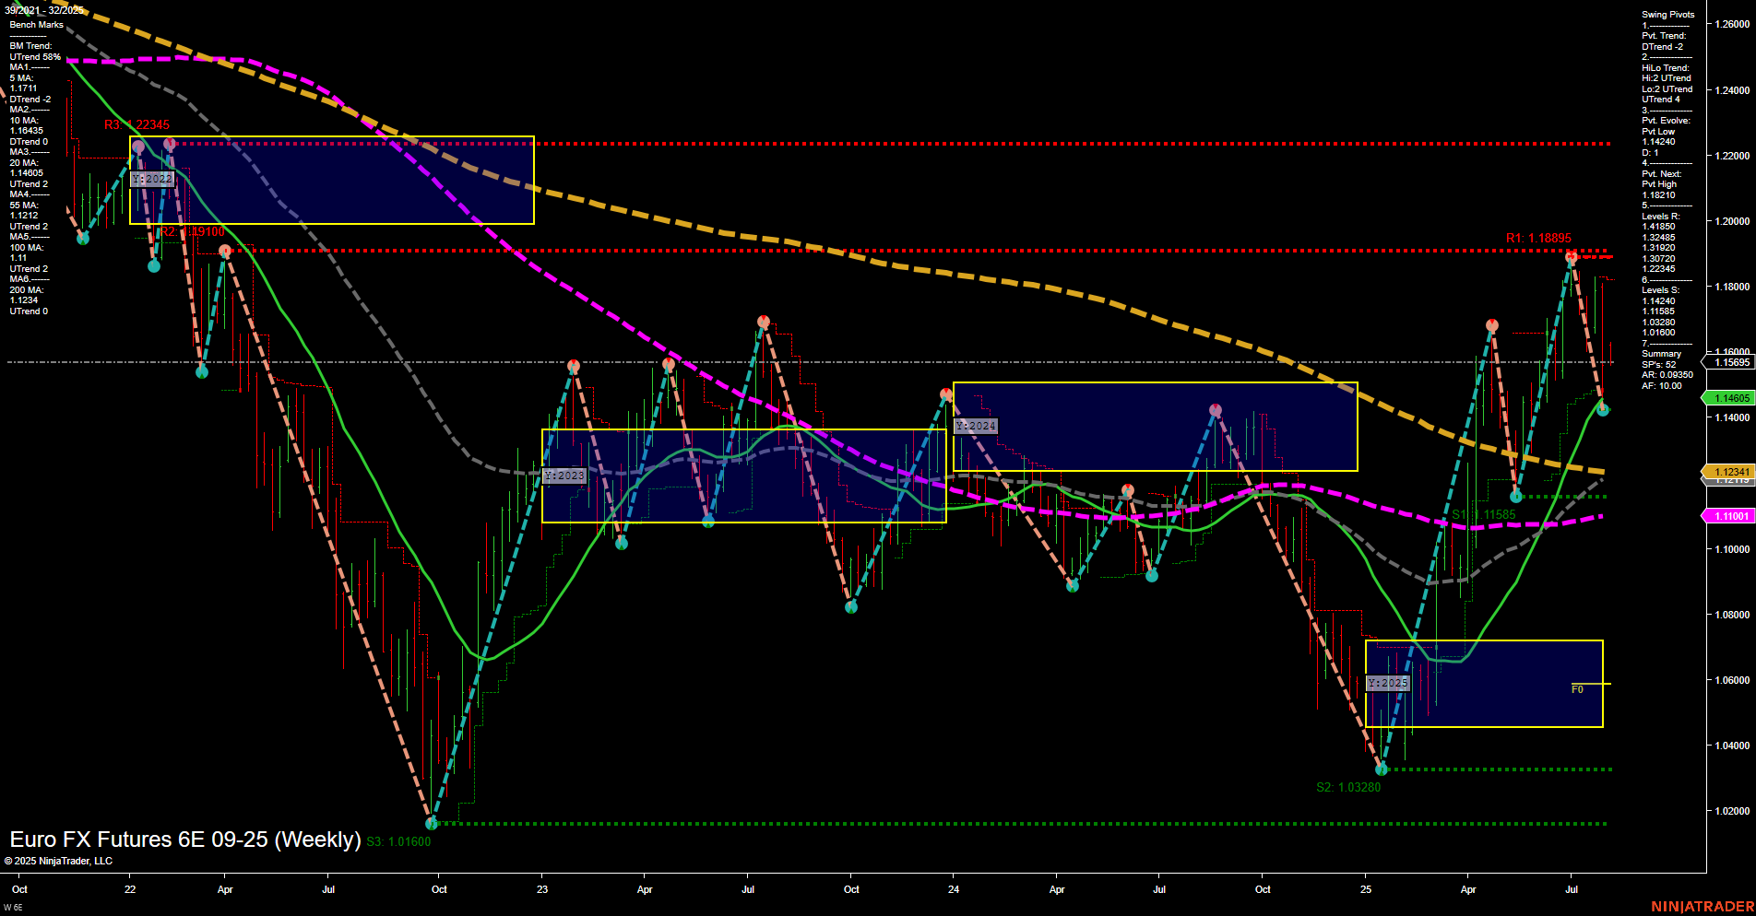Click the 1.15695 last price marker
1756x916 pixels.
click(1732, 362)
